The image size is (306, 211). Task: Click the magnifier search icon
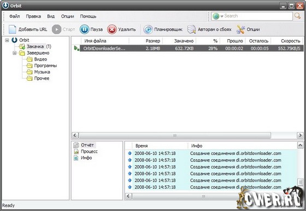[x=298, y=16]
